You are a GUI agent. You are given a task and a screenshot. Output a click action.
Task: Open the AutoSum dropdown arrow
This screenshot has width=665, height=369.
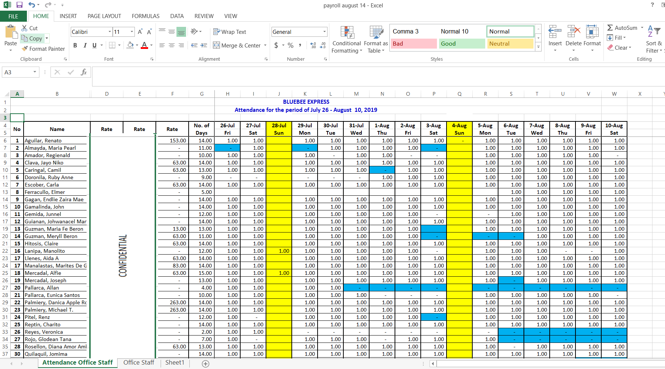642,28
